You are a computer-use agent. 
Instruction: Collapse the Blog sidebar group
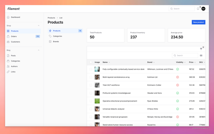point(39,50)
